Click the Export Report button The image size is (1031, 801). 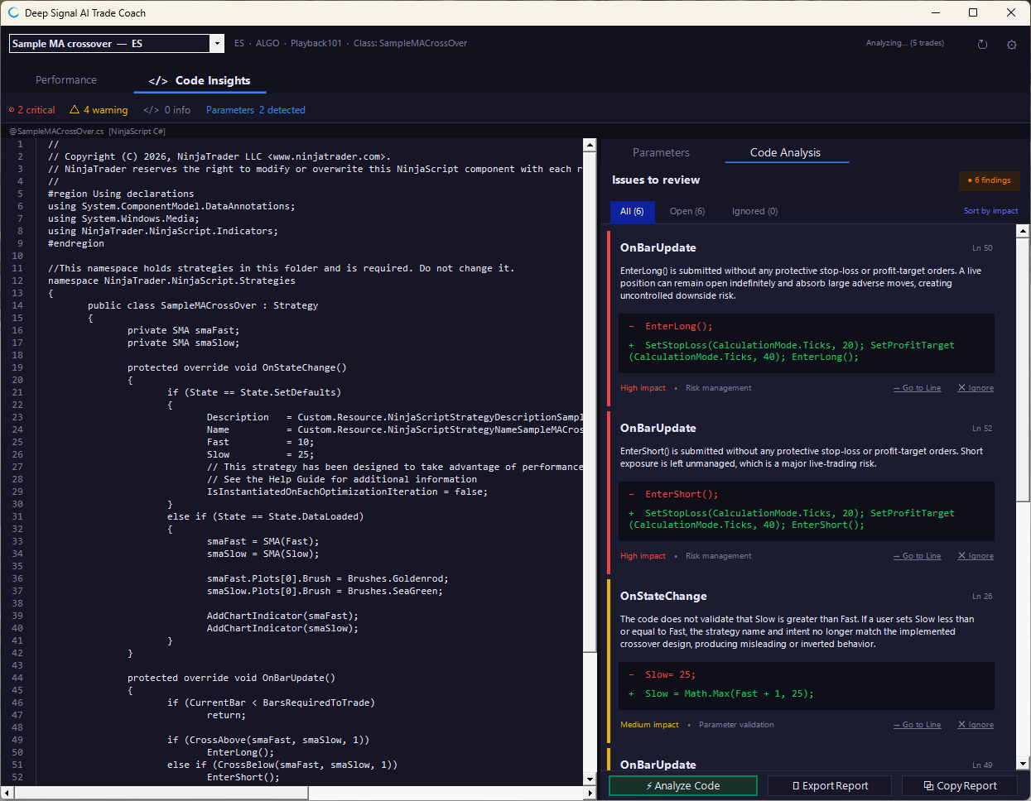tap(830, 786)
